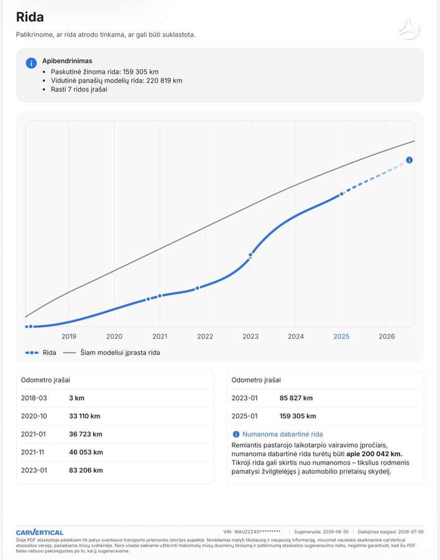Select the 2025-01 record showing 159 305 km
Image resolution: width=440 pixels, height=560 pixels.
pyautogui.click(x=326, y=416)
